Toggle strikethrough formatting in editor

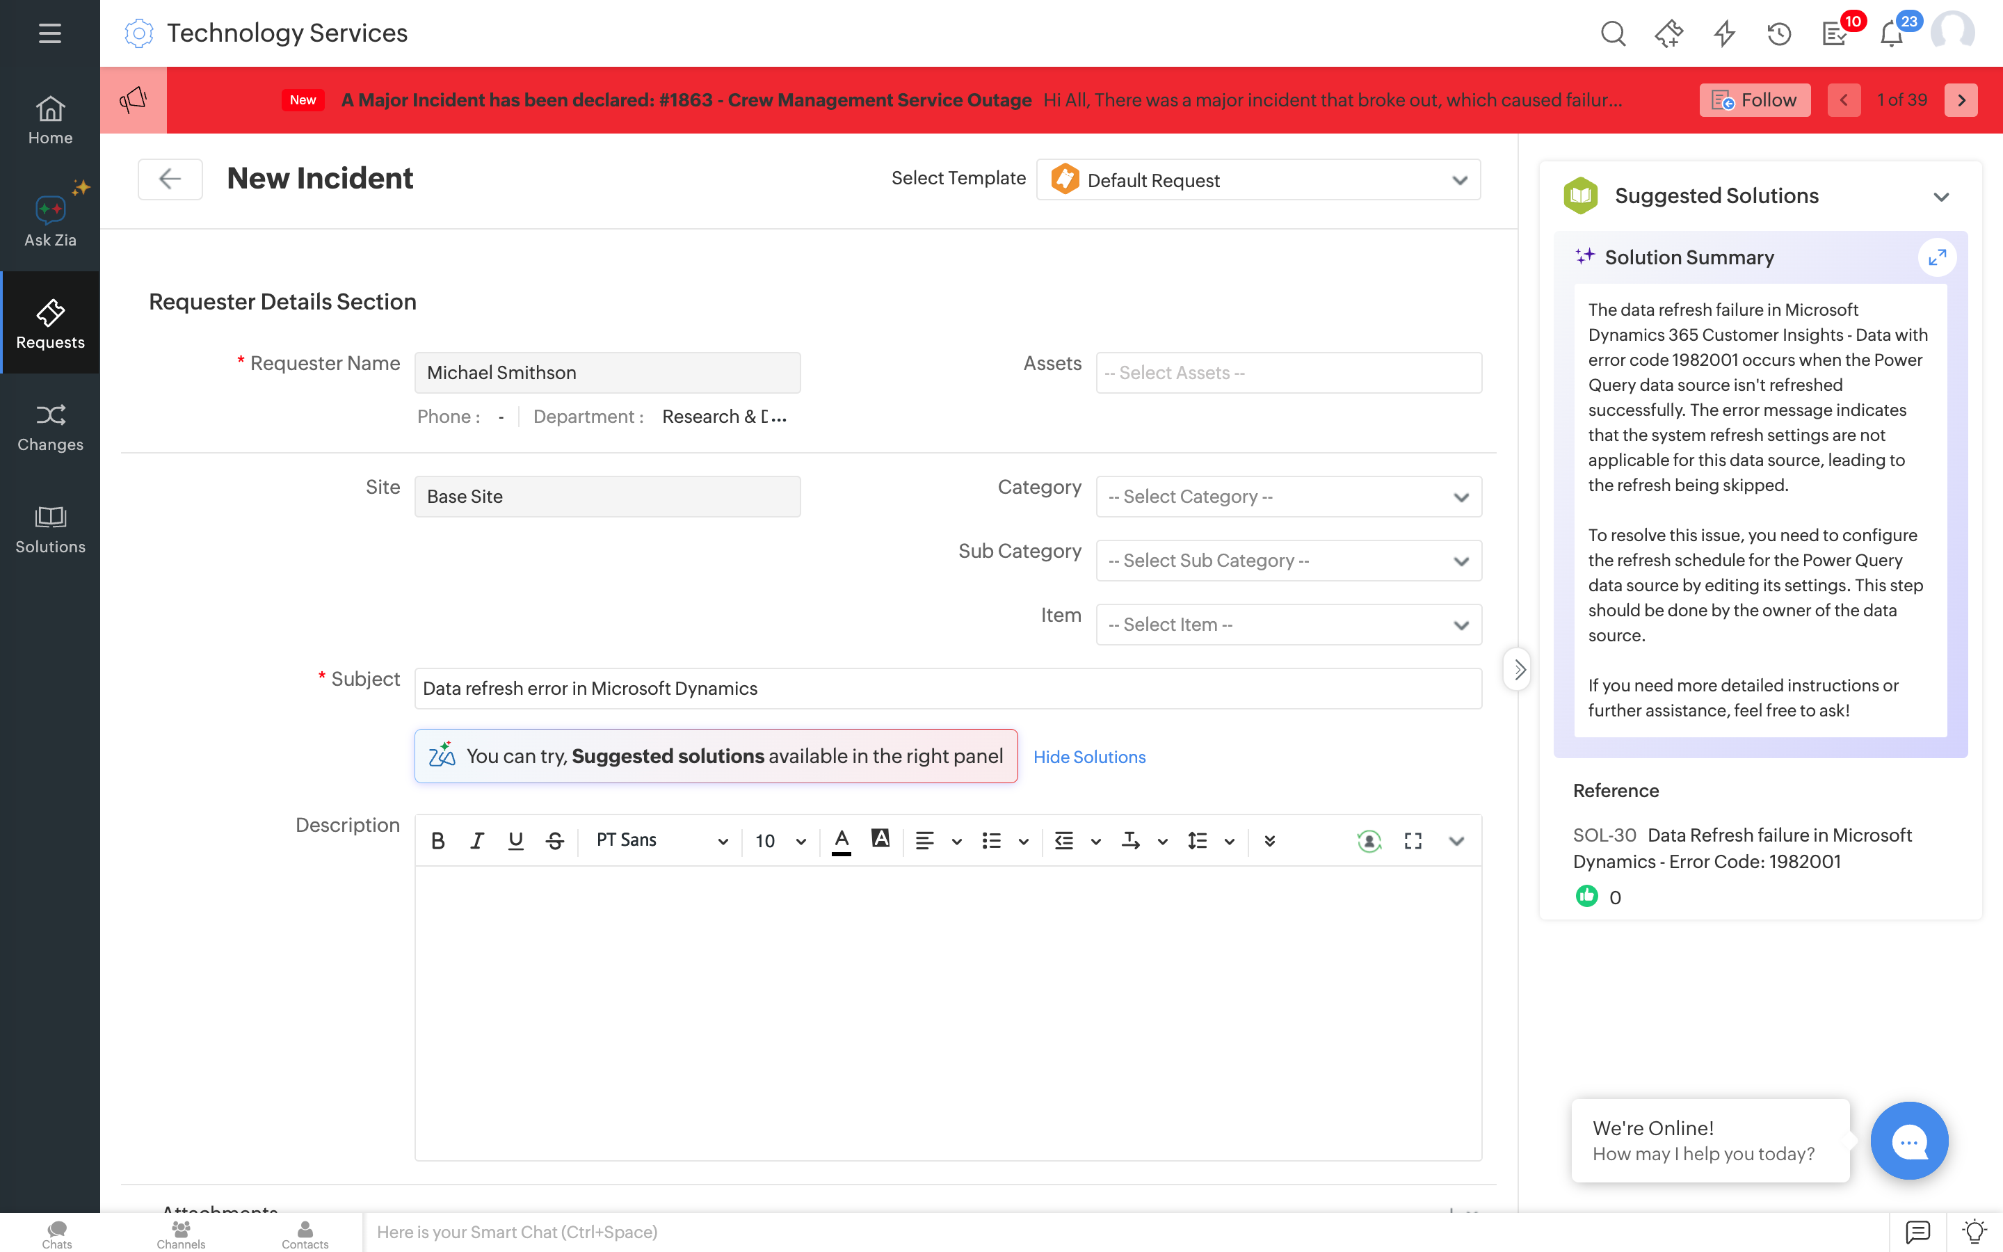pos(554,842)
